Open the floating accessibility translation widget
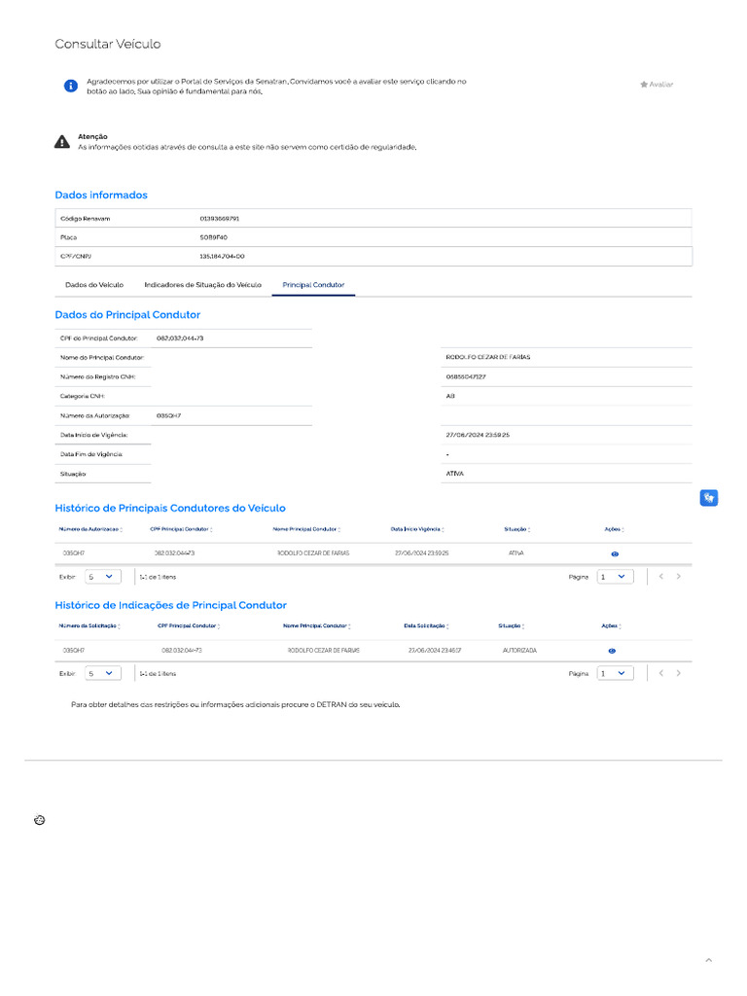 (709, 498)
